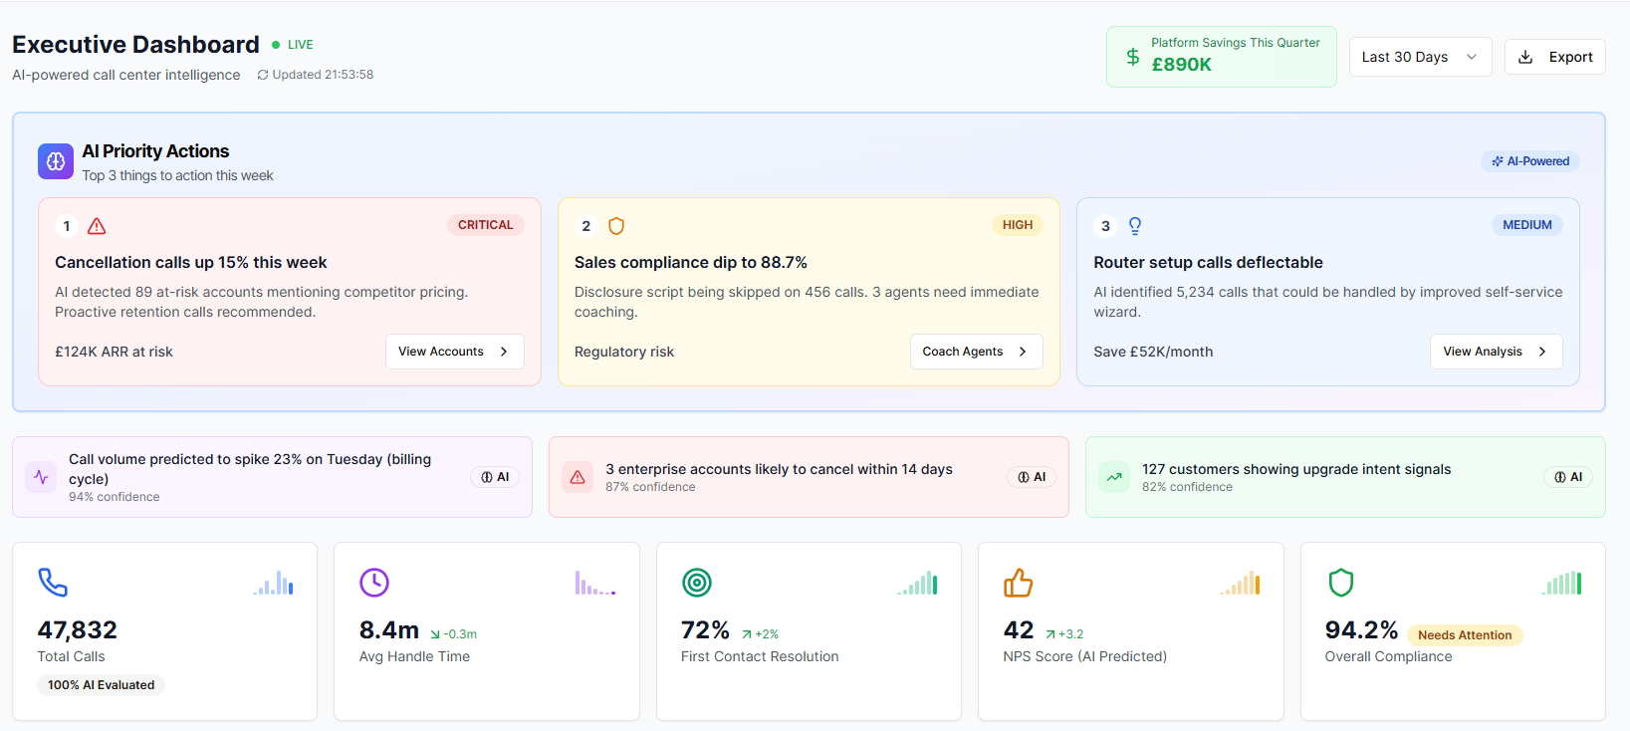Click 'Regulatory risk' text
The image size is (1630, 731).
coord(624,352)
